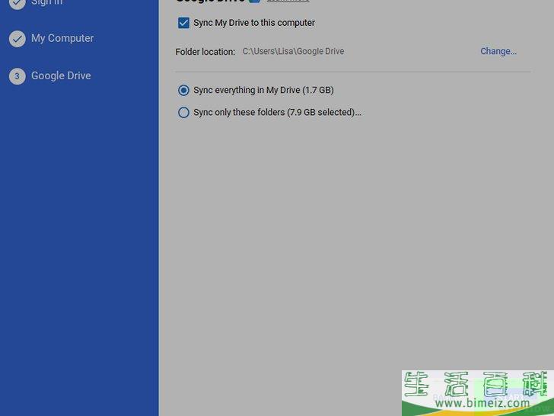Click the step 3 number icon
This screenshot has width=554, height=416.
(x=17, y=76)
